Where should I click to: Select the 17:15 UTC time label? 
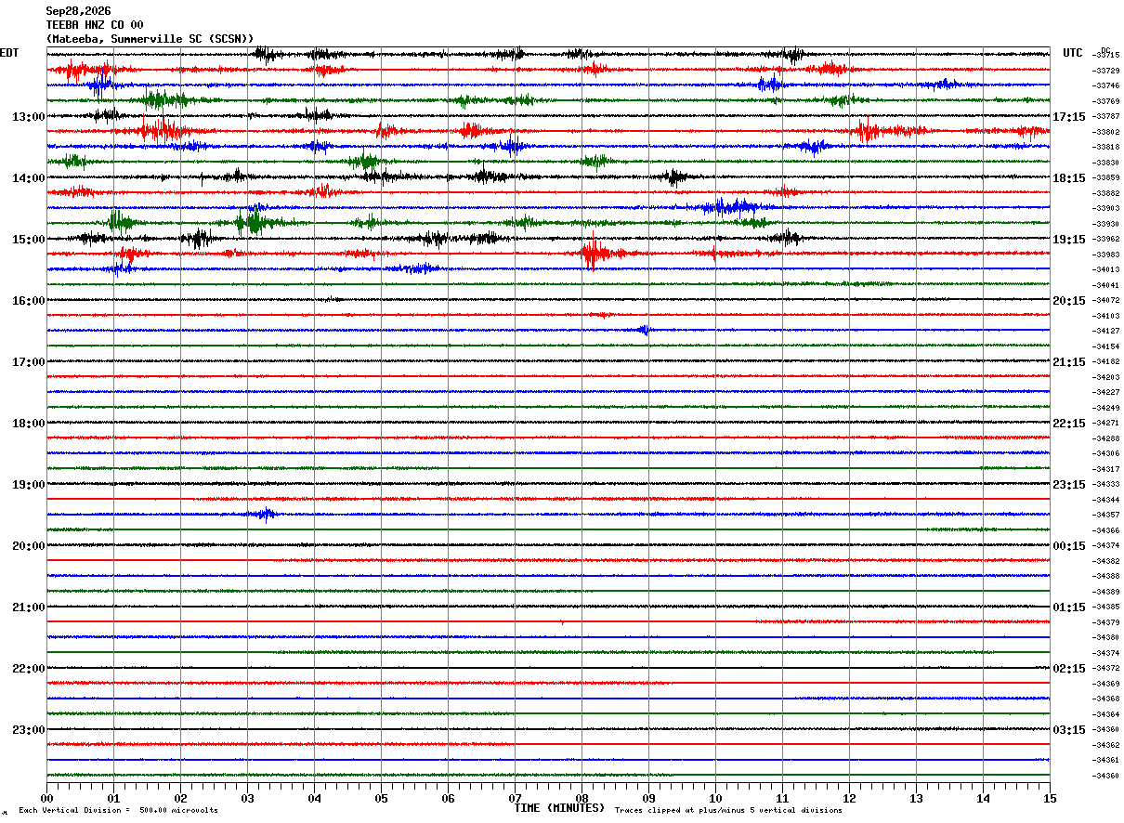pos(1069,116)
